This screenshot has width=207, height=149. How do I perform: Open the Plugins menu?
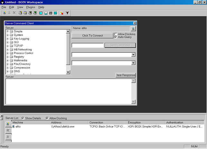click(x=31, y=7)
